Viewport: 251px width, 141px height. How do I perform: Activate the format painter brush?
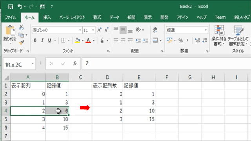pos(21,42)
